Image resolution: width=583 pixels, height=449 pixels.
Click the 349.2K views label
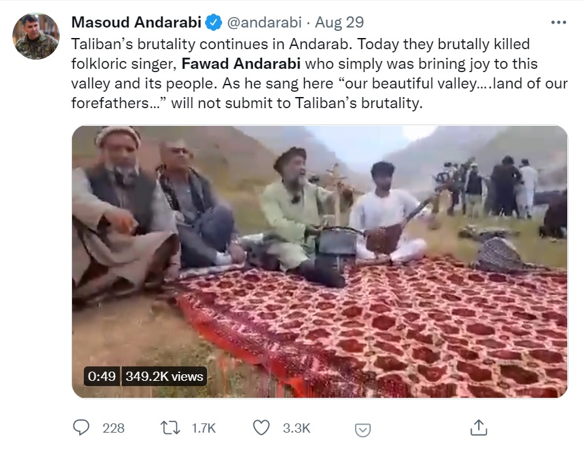pyautogui.click(x=164, y=376)
